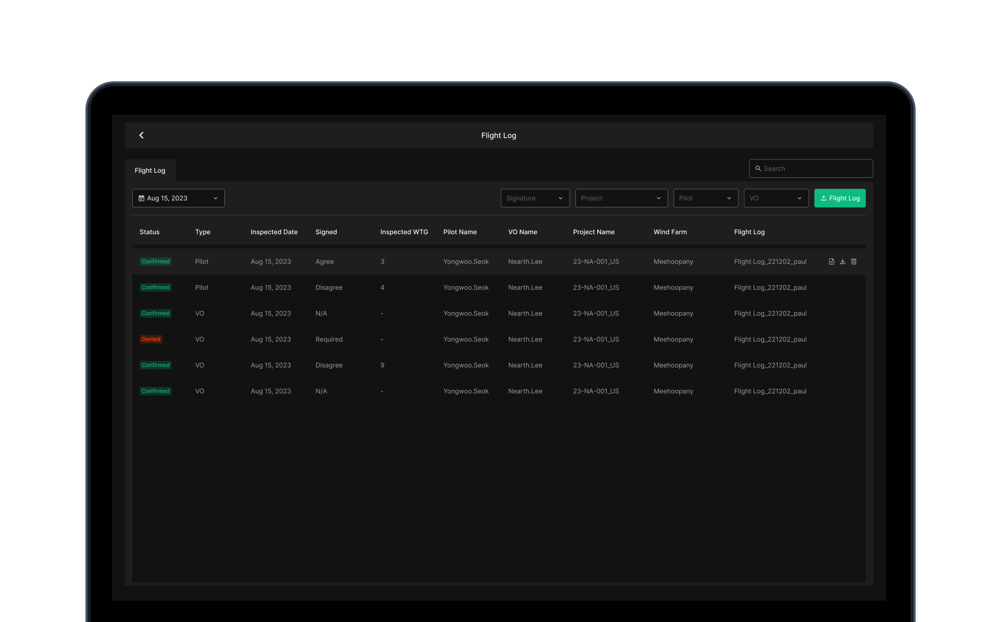Screen dimensions: 997x622
Task: Click inside the Search input field
Action: [811, 168]
